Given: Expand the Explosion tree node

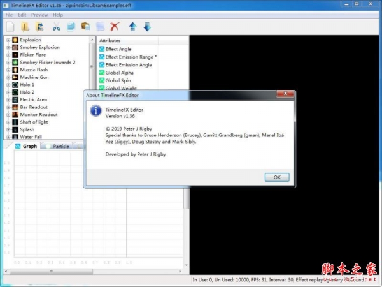Looking at the screenshot, I should tap(8, 40).
